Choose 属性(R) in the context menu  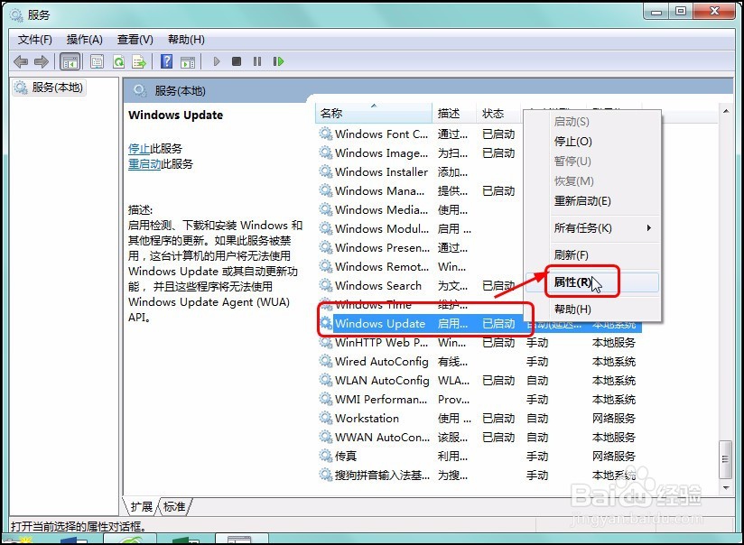[x=592, y=282]
